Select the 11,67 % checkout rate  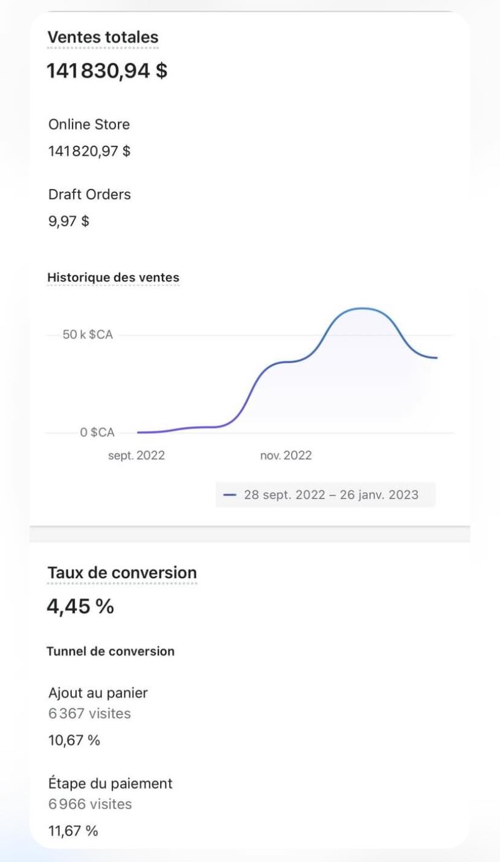pos(73,831)
